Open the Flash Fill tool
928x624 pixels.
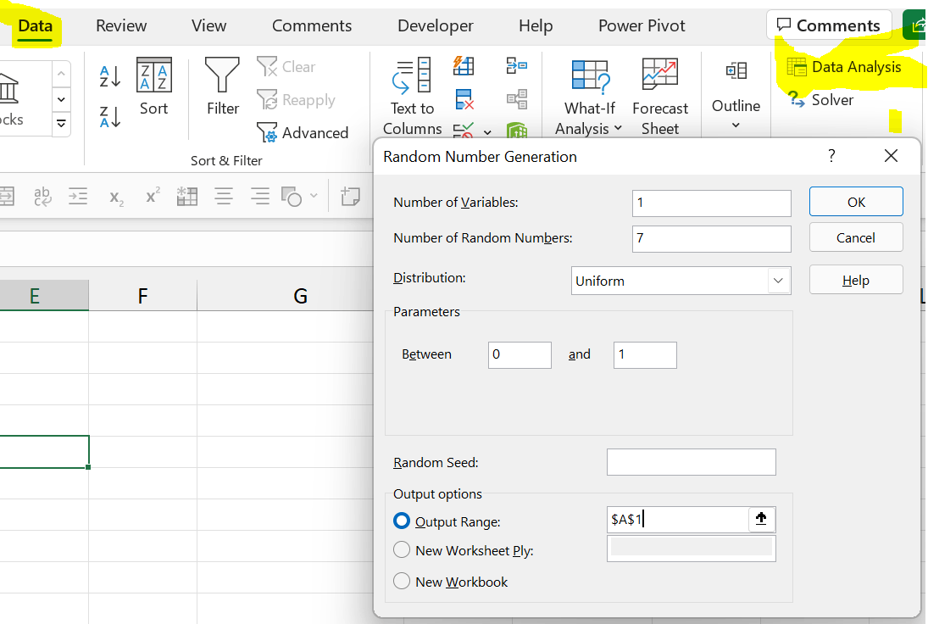(x=463, y=65)
